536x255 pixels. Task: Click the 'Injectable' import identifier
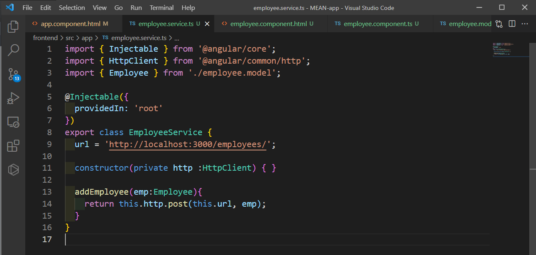pos(133,49)
